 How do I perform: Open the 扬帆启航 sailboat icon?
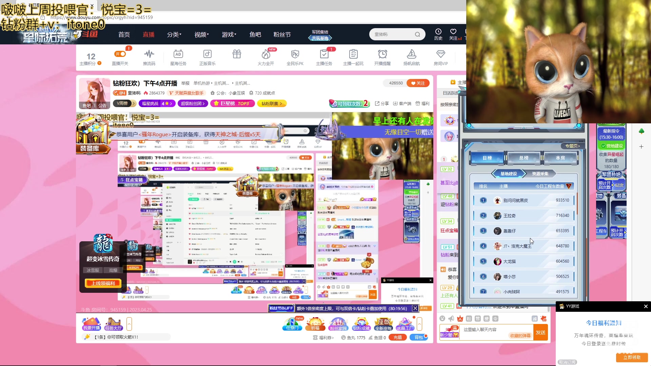412,54
